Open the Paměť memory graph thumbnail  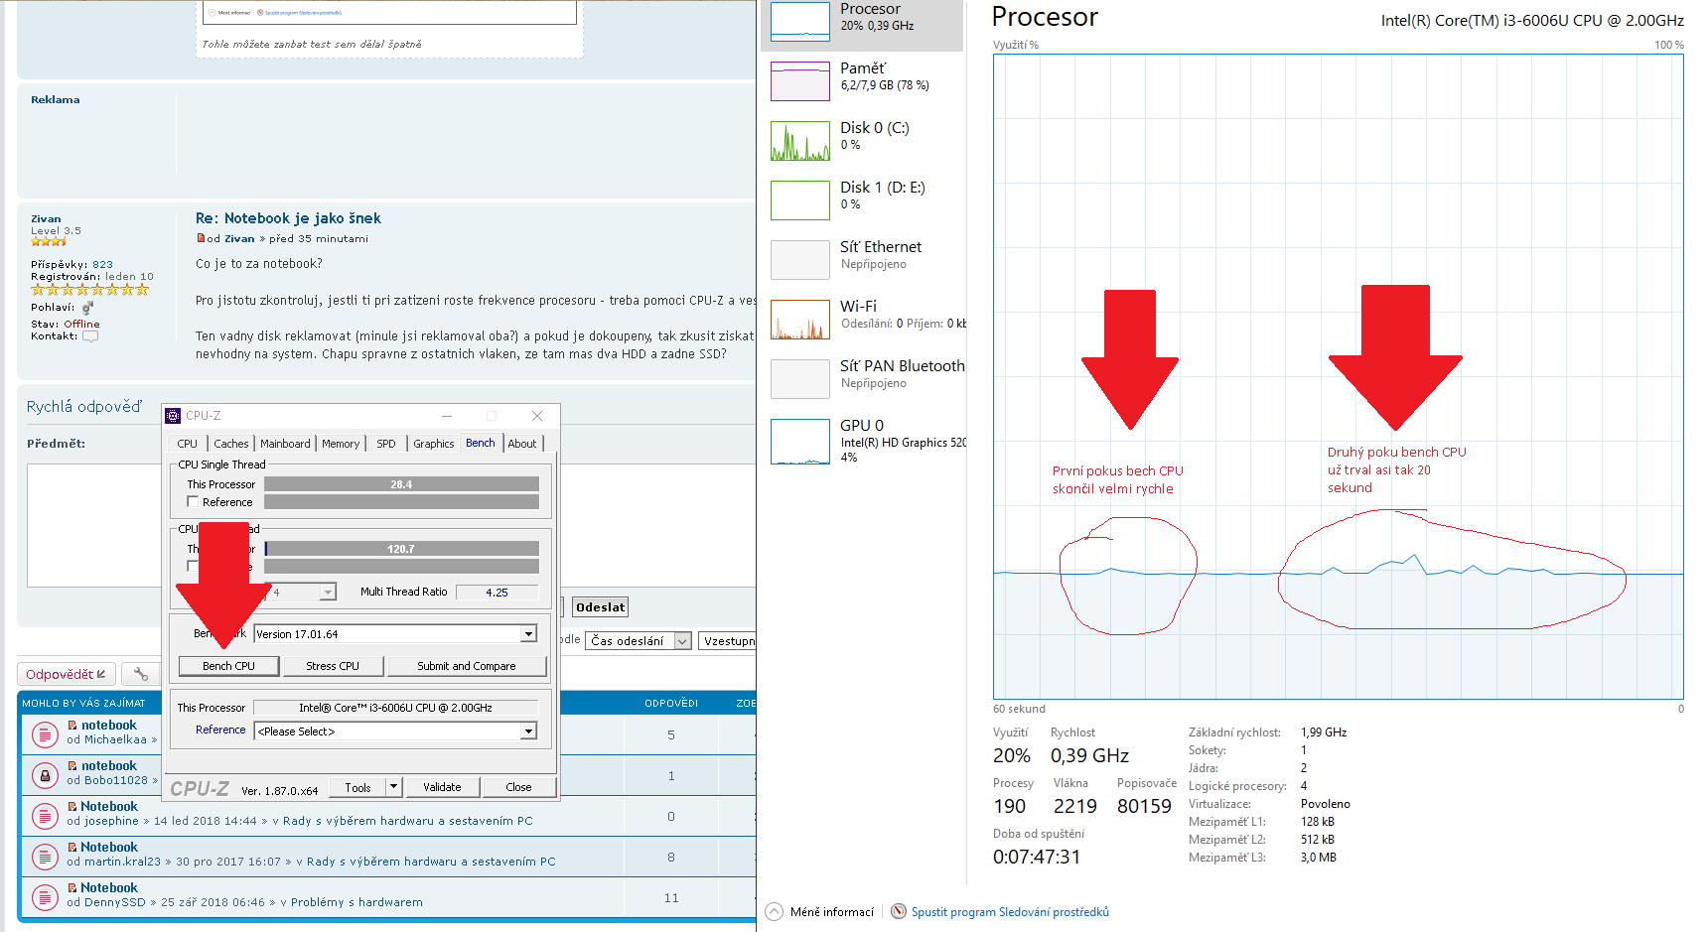click(x=800, y=81)
